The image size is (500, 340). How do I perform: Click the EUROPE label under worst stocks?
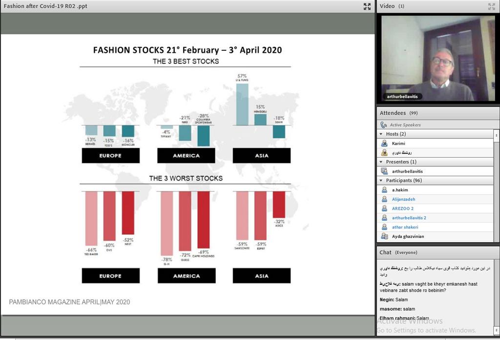coord(111,276)
